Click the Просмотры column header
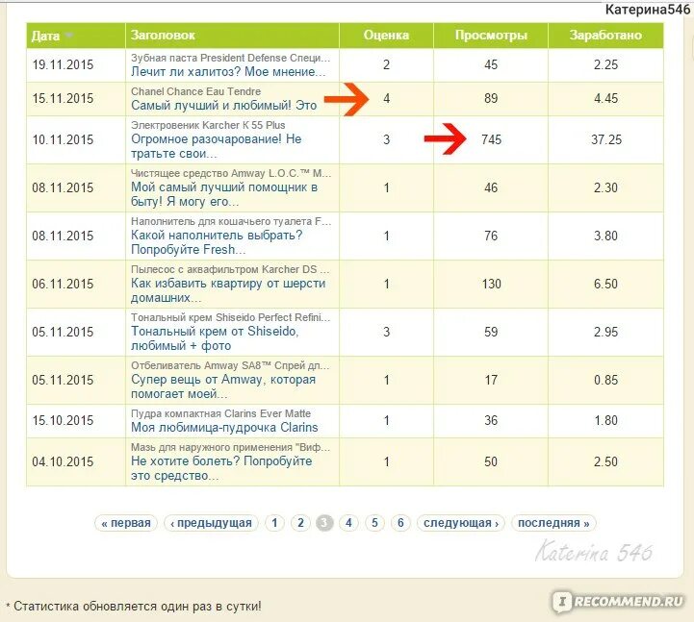This screenshot has height=622, width=694. [491, 35]
